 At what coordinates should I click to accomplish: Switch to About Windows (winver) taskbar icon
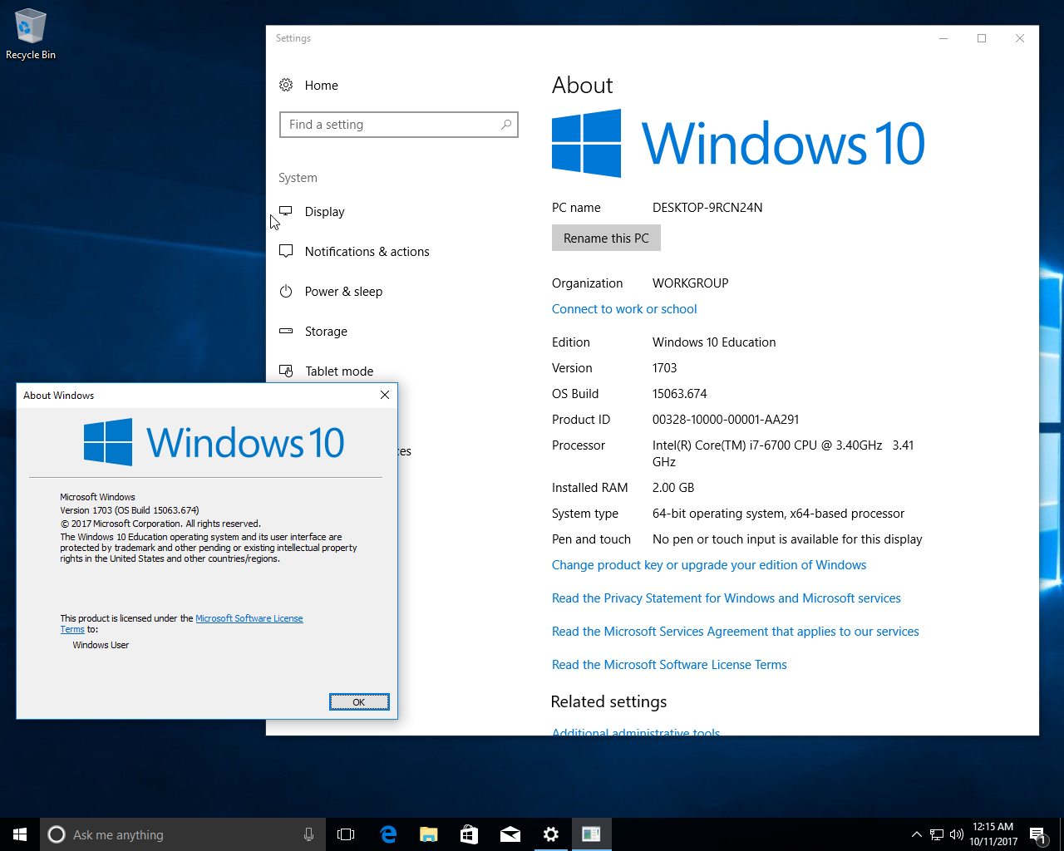pyautogui.click(x=591, y=834)
